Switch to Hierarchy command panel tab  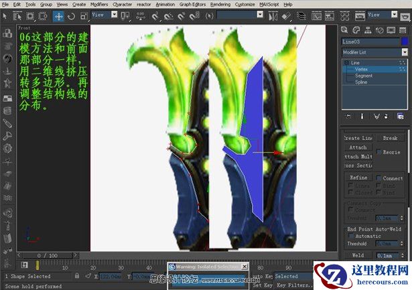pyautogui.click(x=368, y=30)
